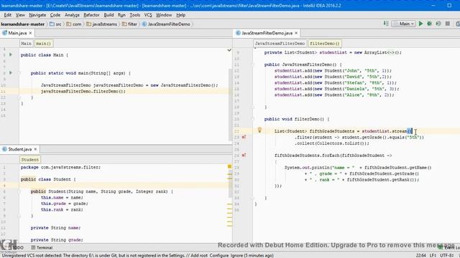The image size is (460, 258).
Task: Open the Code menu
Action: coord(55,15)
